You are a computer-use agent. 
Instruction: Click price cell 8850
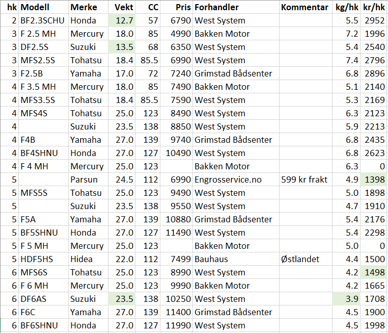click(x=176, y=126)
